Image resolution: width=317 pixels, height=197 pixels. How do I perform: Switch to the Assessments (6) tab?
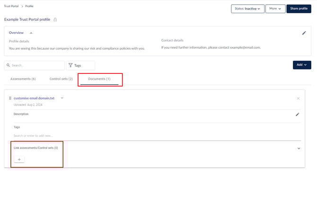(23, 79)
